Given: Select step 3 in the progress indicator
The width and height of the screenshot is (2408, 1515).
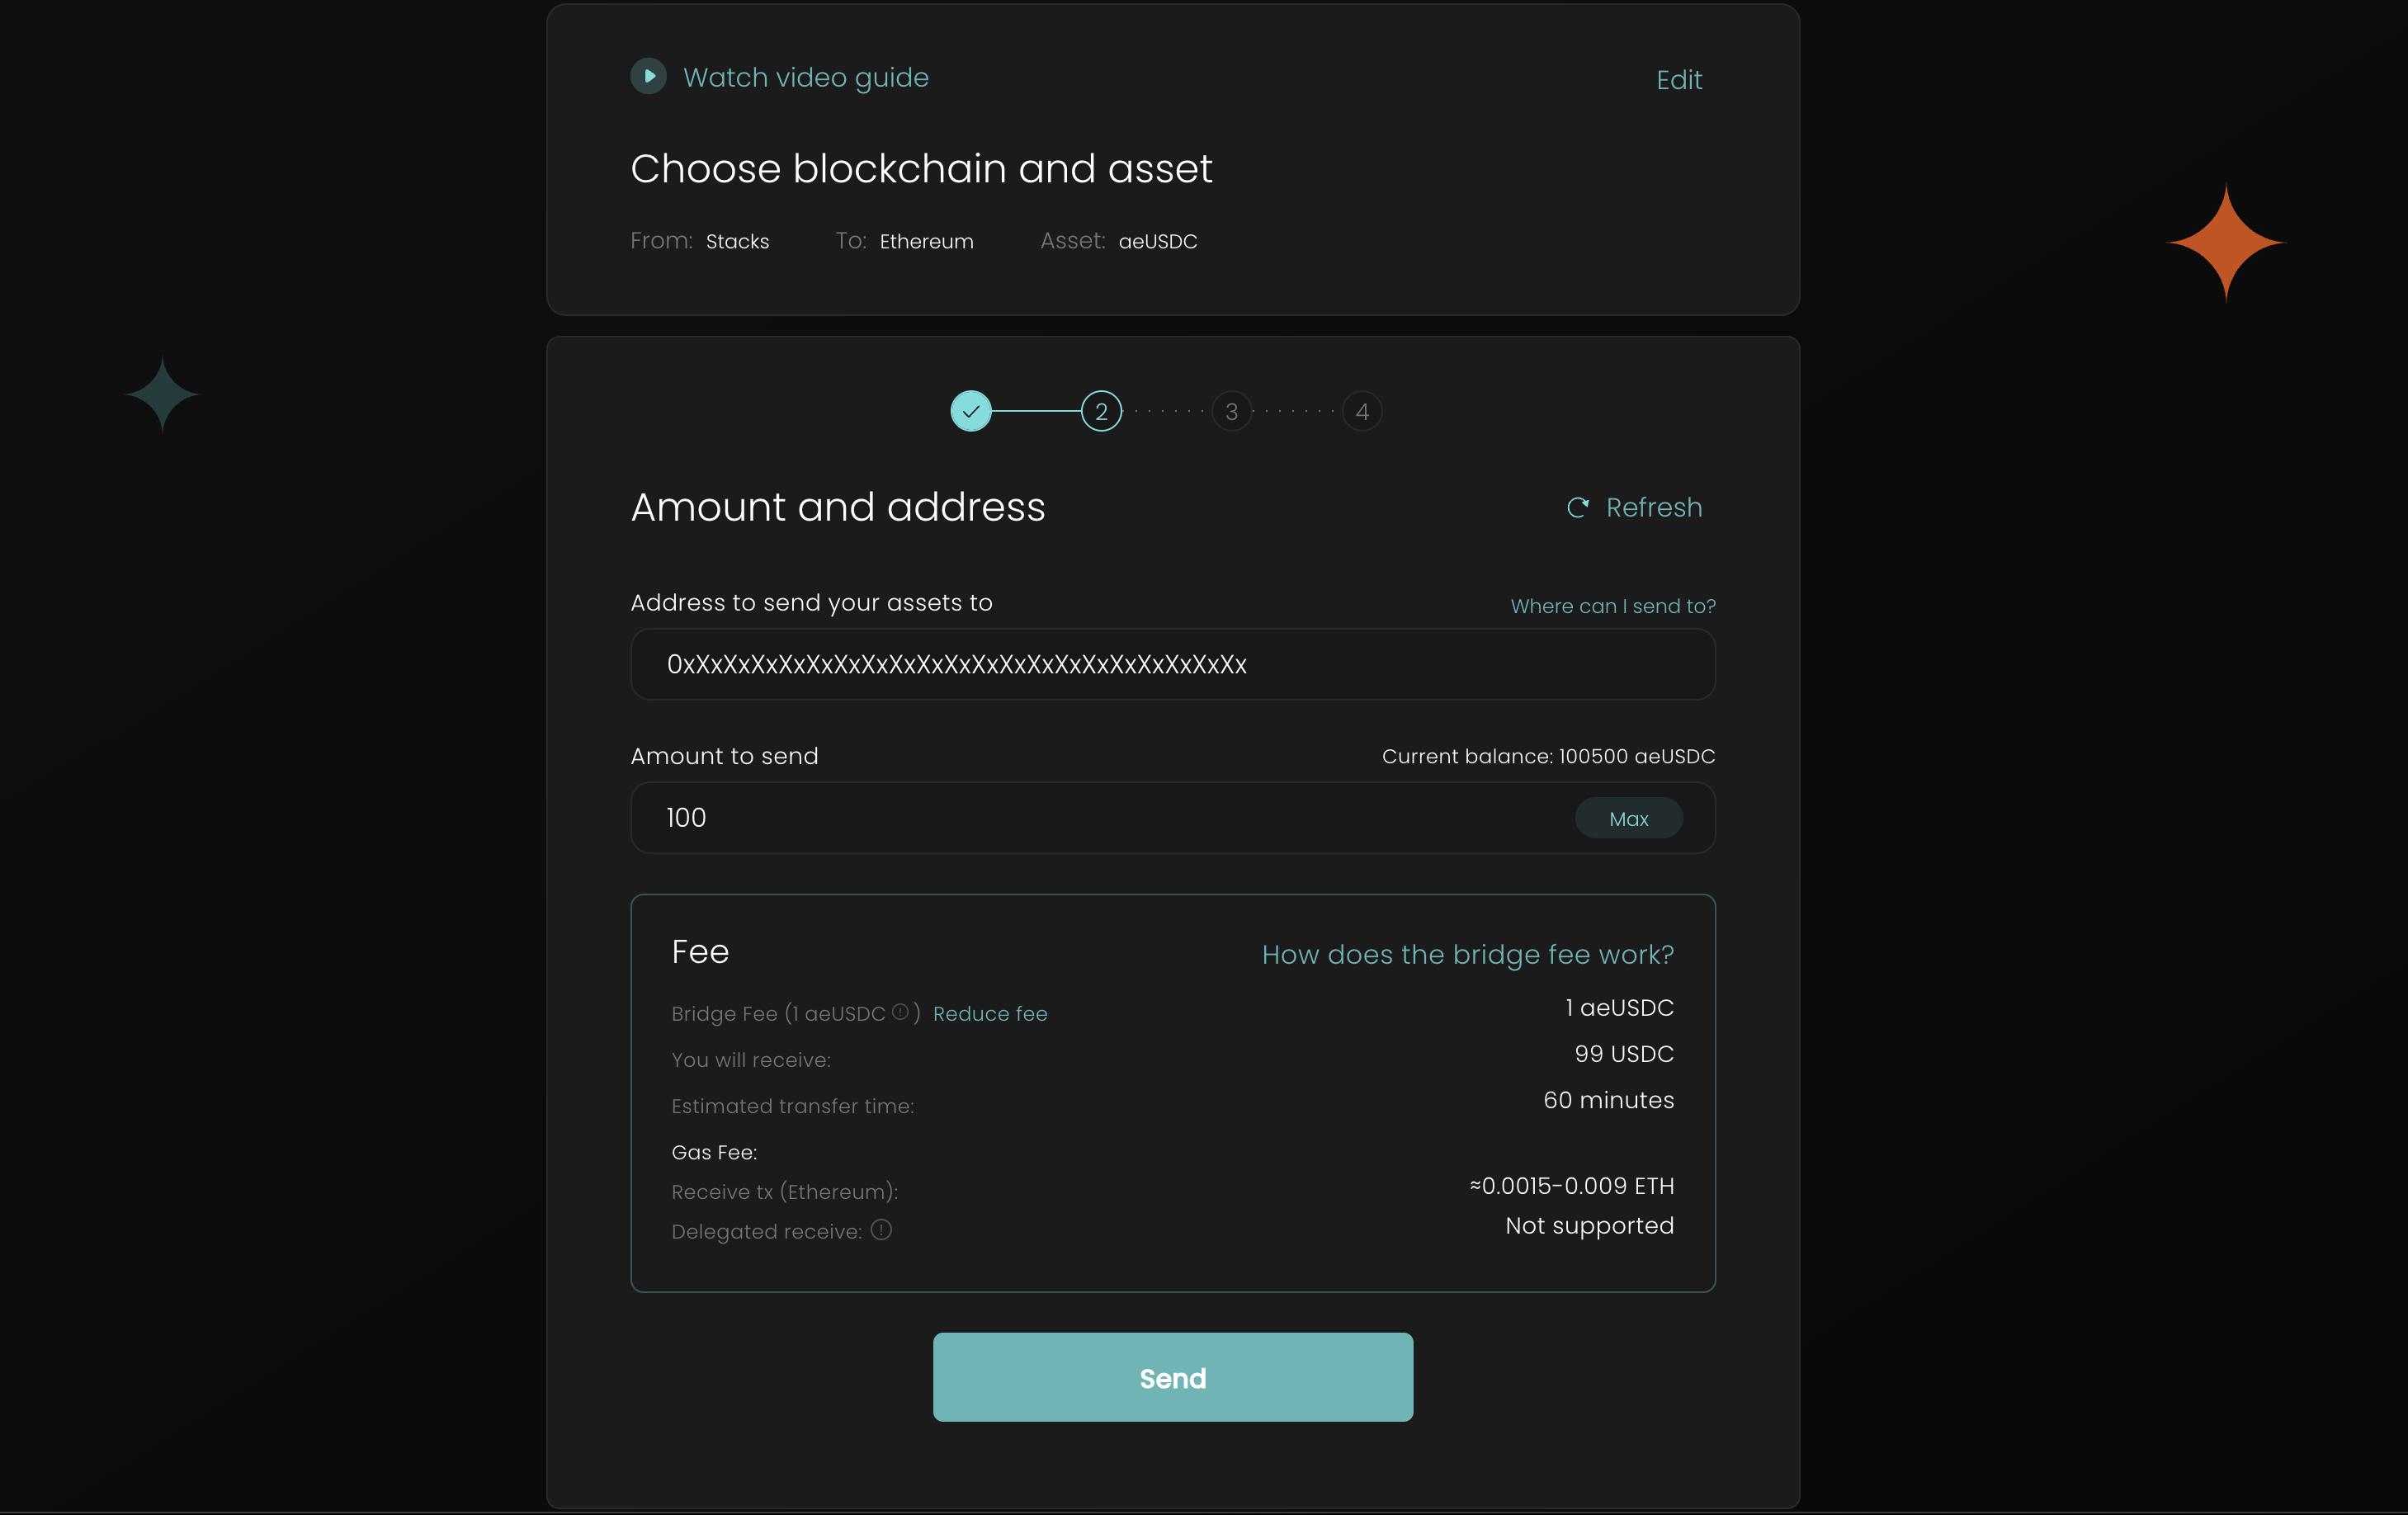Looking at the screenshot, I should pyautogui.click(x=1232, y=412).
